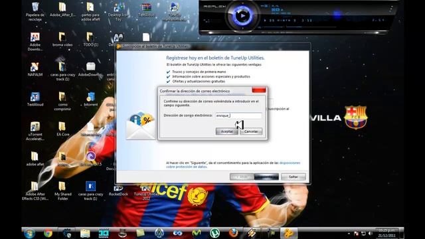The image size is (425, 239).
Task: Open the TODO (1) folder
Action: [x=90, y=40]
